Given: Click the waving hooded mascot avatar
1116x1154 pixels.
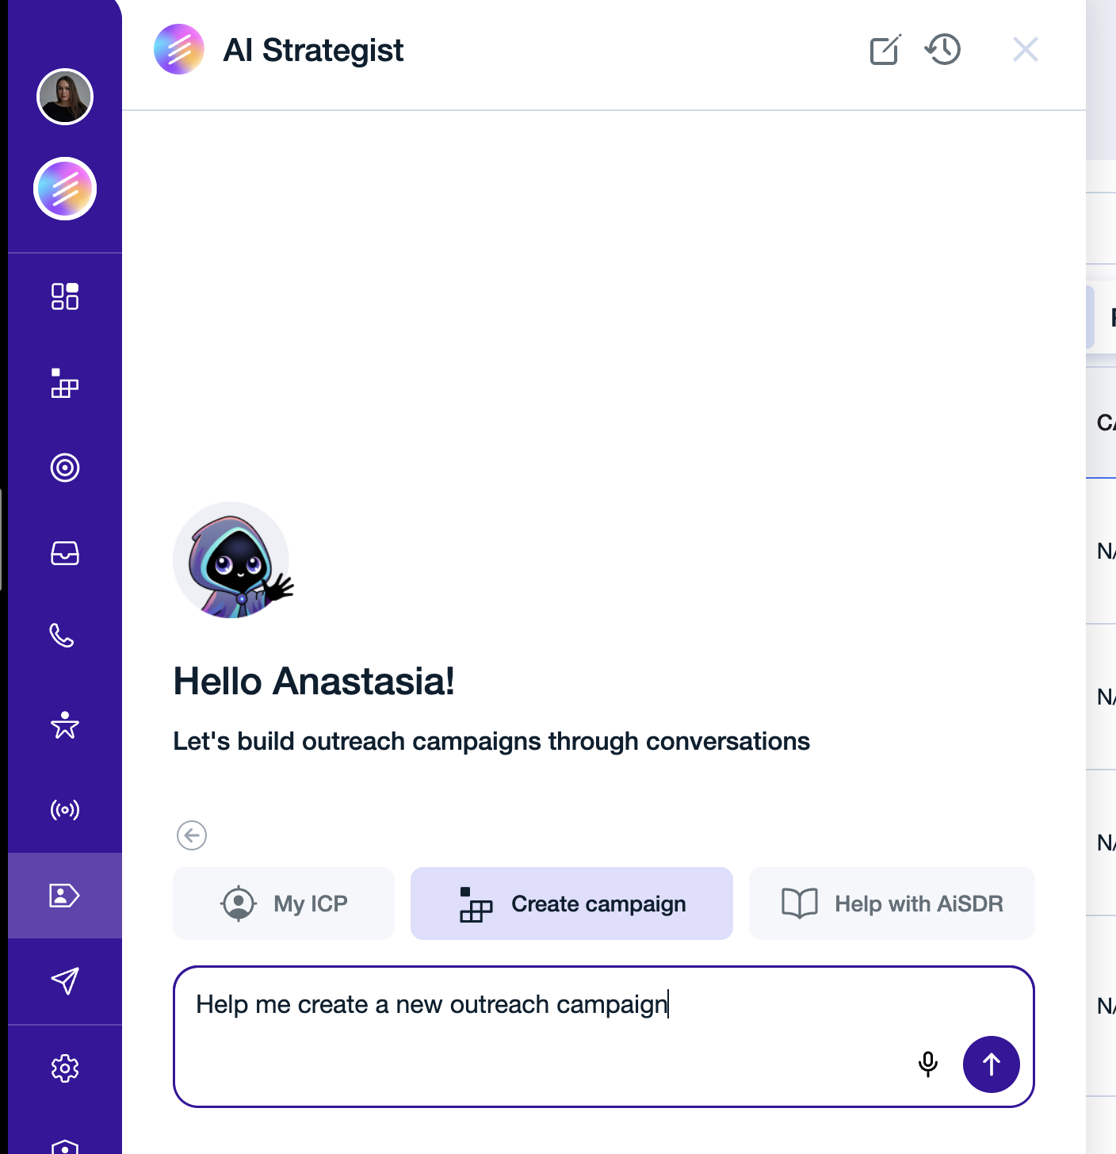Looking at the screenshot, I should click(x=233, y=560).
